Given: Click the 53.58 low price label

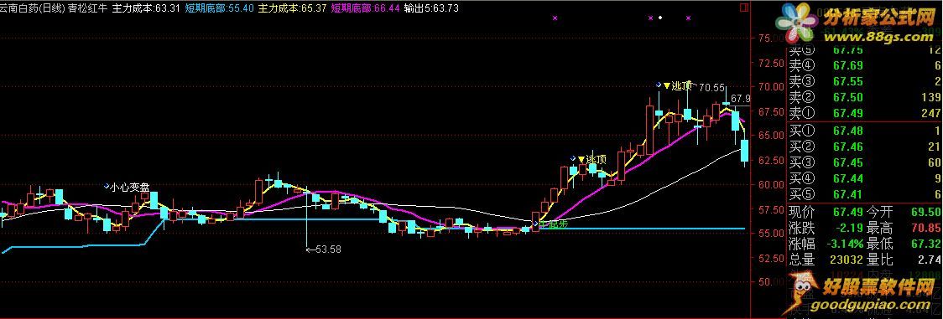Looking at the screenshot, I should point(324,250).
